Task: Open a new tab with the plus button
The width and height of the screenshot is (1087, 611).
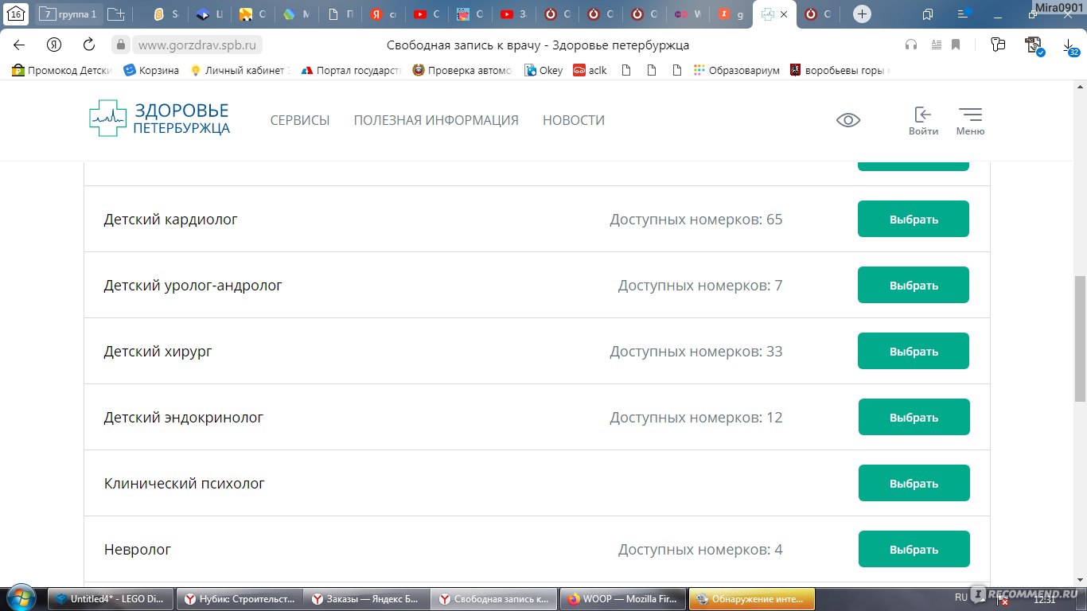Action: 862,14
